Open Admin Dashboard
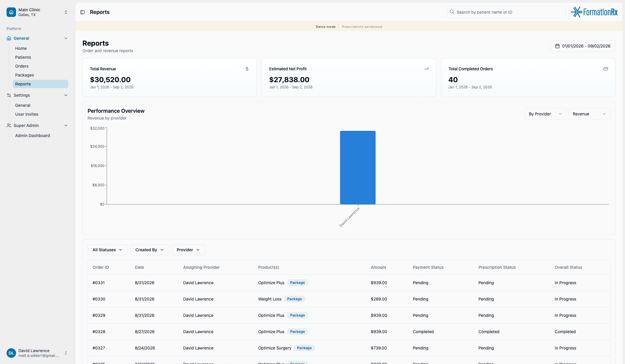 pyautogui.click(x=32, y=136)
